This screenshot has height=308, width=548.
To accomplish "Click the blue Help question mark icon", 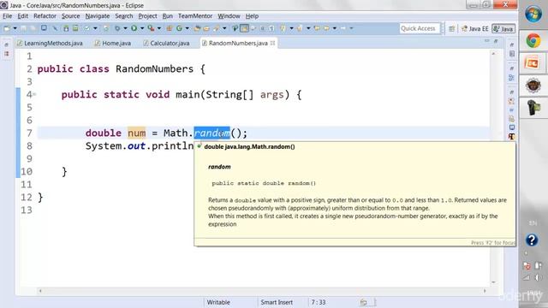I will coord(532,240).
